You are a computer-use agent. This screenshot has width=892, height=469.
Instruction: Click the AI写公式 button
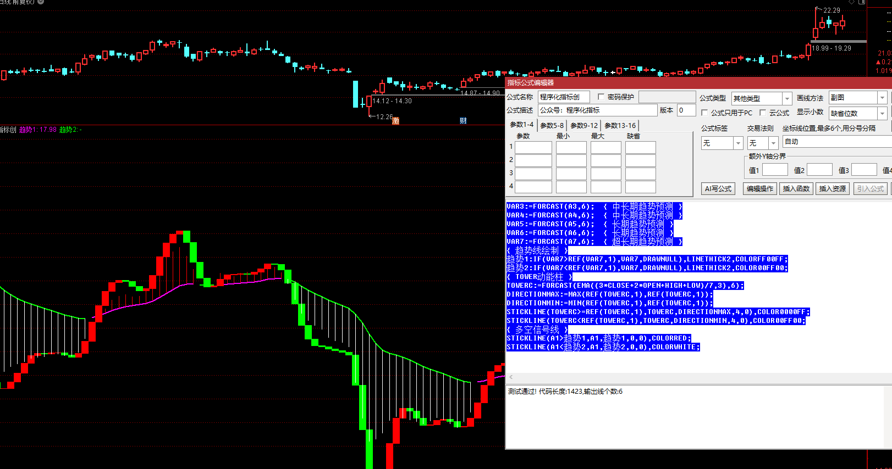718,188
